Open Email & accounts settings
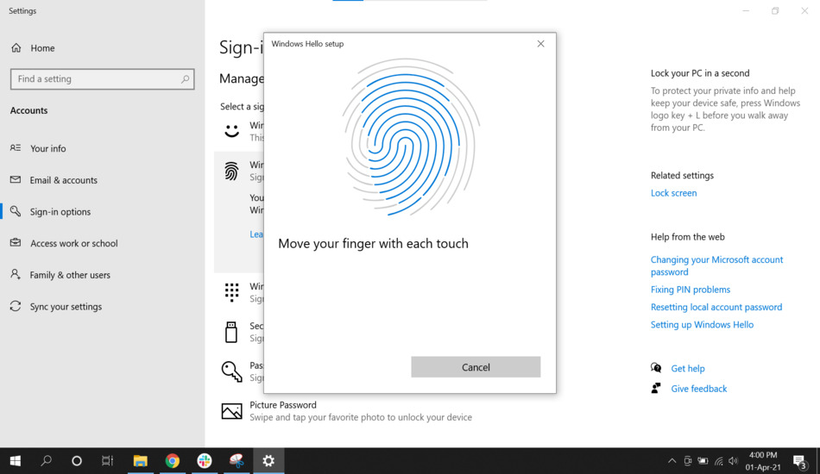The width and height of the screenshot is (820, 474). [63, 180]
